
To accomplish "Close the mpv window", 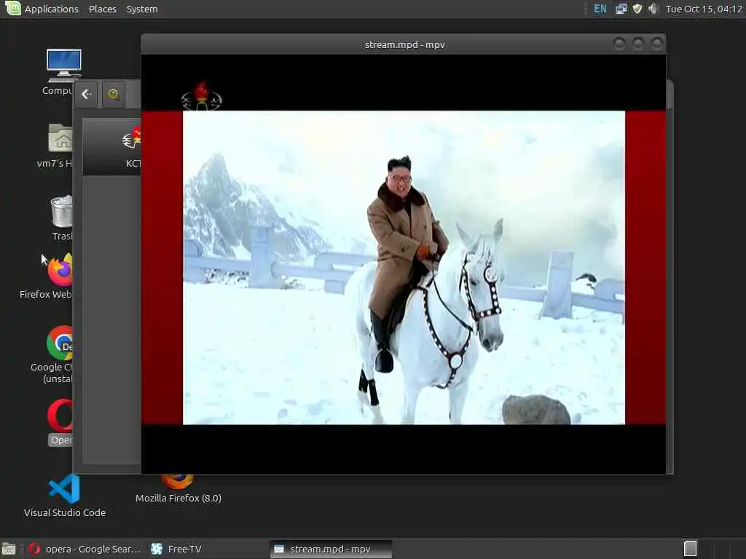I will click(657, 44).
